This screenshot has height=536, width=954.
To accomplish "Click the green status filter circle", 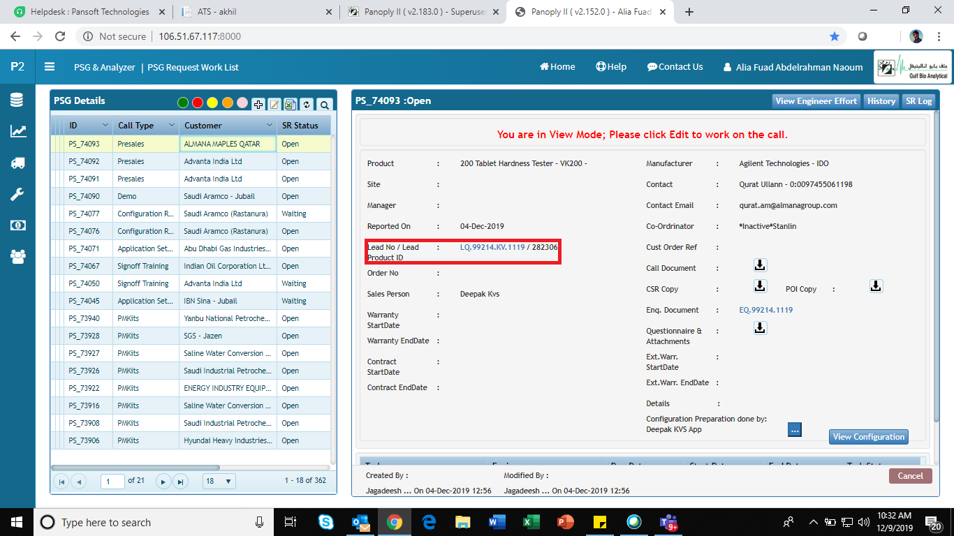I will [x=183, y=103].
